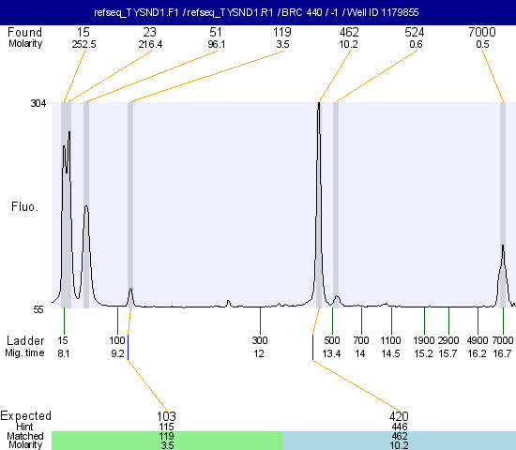Click the blue matched 462 band

pyautogui.click(x=400, y=441)
